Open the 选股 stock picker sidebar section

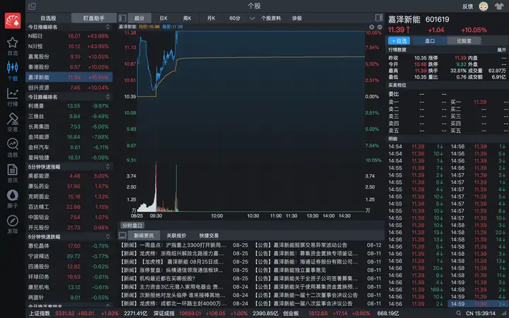[x=13, y=148]
